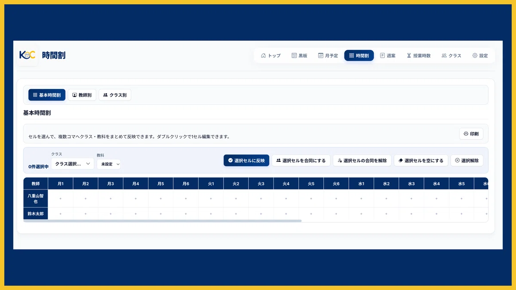Viewport: 516px width, 290px height.
Task: Click 選択セルを空にする button
Action: pyautogui.click(x=421, y=160)
